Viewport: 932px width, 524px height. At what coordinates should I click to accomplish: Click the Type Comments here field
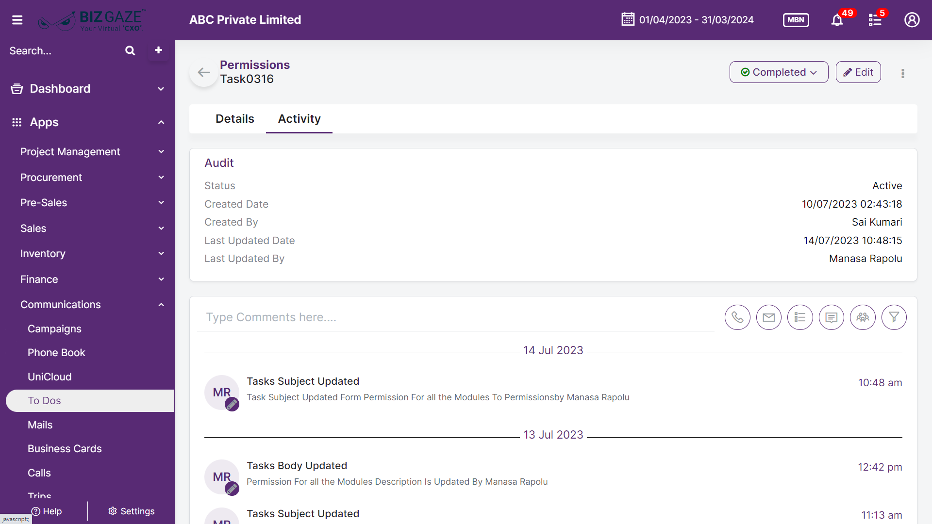point(456,317)
